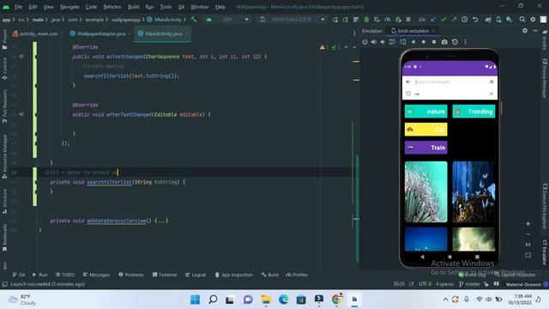This screenshot has width=549, height=309.
Task: Click the yellow warning indicator in editor
Action: pyautogui.click(x=323, y=47)
